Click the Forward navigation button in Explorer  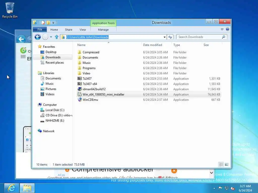(45, 37)
